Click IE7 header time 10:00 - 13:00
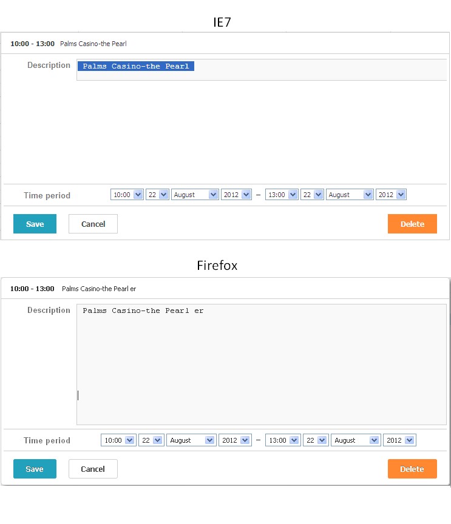Viewport: 451px width, 524px height. pyautogui.click(x=32, y=44)
